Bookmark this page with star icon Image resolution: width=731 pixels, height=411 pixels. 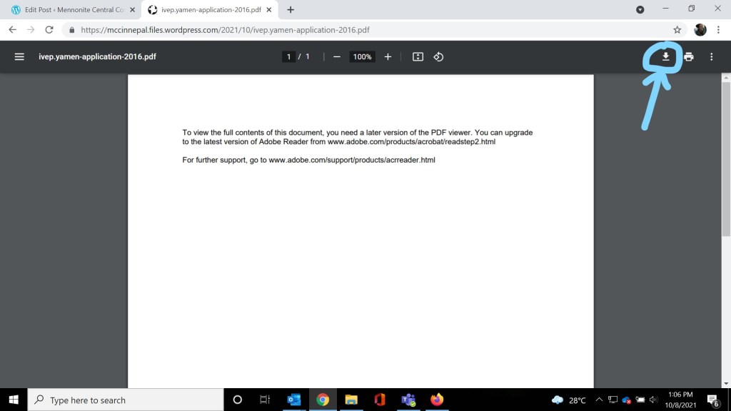(677, 30)
